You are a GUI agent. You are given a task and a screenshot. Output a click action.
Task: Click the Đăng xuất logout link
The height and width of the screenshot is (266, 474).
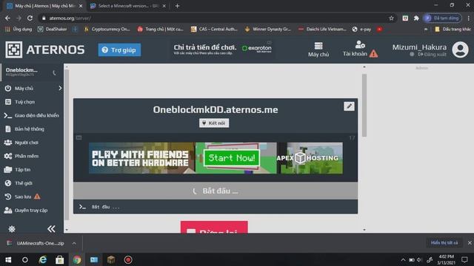pyautogui.click(x=432, y=54)
